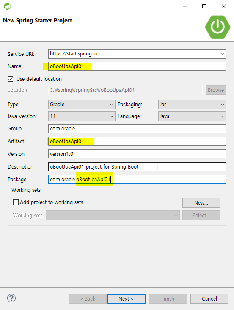Screen dimensions: 234x310
Task: Enable Add project to working sets
Action: pyautogui.click(x=16, y=202)
